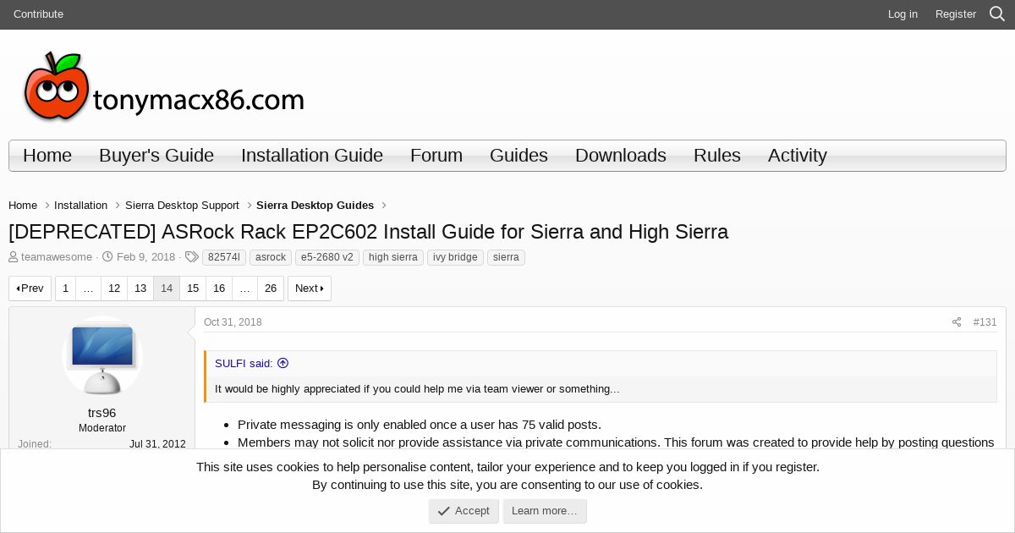Go to the Next page
Viewport: 1015px width, 533px height.
(310, 288)
